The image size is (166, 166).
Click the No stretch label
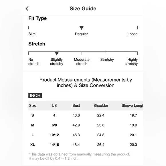click(x=34, y=62)
